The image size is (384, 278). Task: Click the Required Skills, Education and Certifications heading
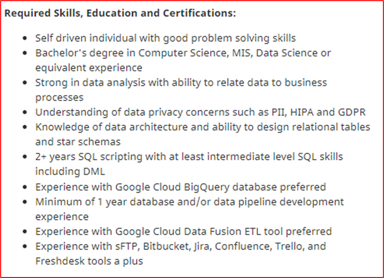coord(120,13)
